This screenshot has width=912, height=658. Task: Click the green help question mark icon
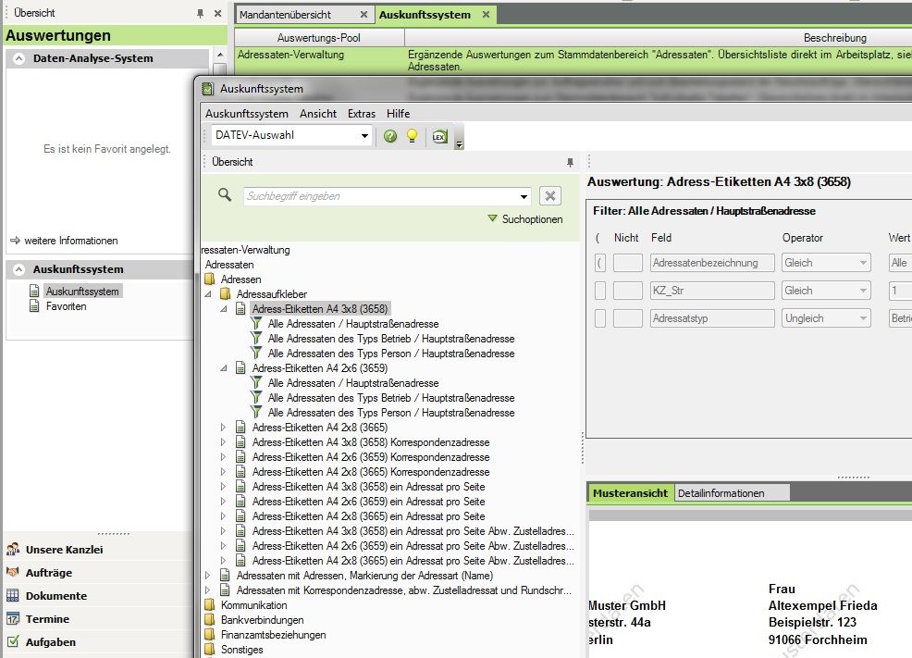coord(390,136)
